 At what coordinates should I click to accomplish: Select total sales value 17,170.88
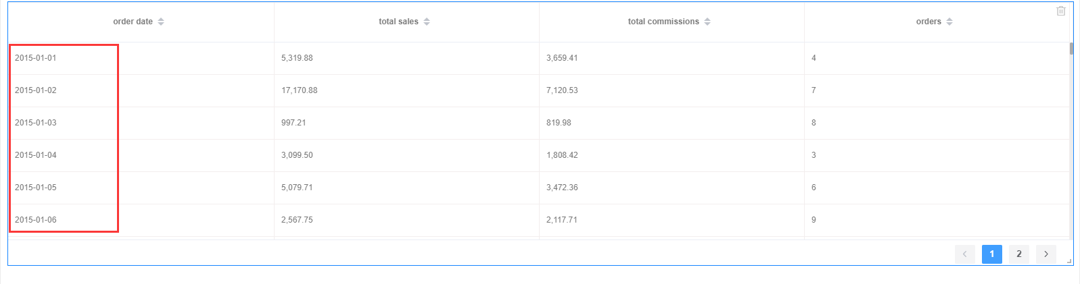[299, 90]
